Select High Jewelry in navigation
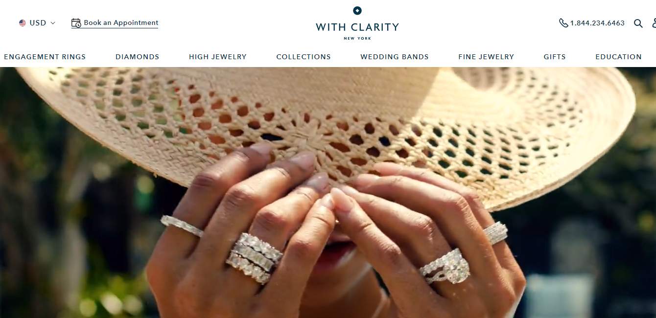The width and height of the screenshot is (656, 318). pos(218,57)
